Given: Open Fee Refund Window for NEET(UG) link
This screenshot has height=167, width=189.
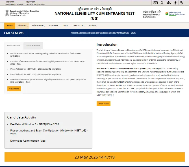Looking at the screenshot, I should 34,124.
